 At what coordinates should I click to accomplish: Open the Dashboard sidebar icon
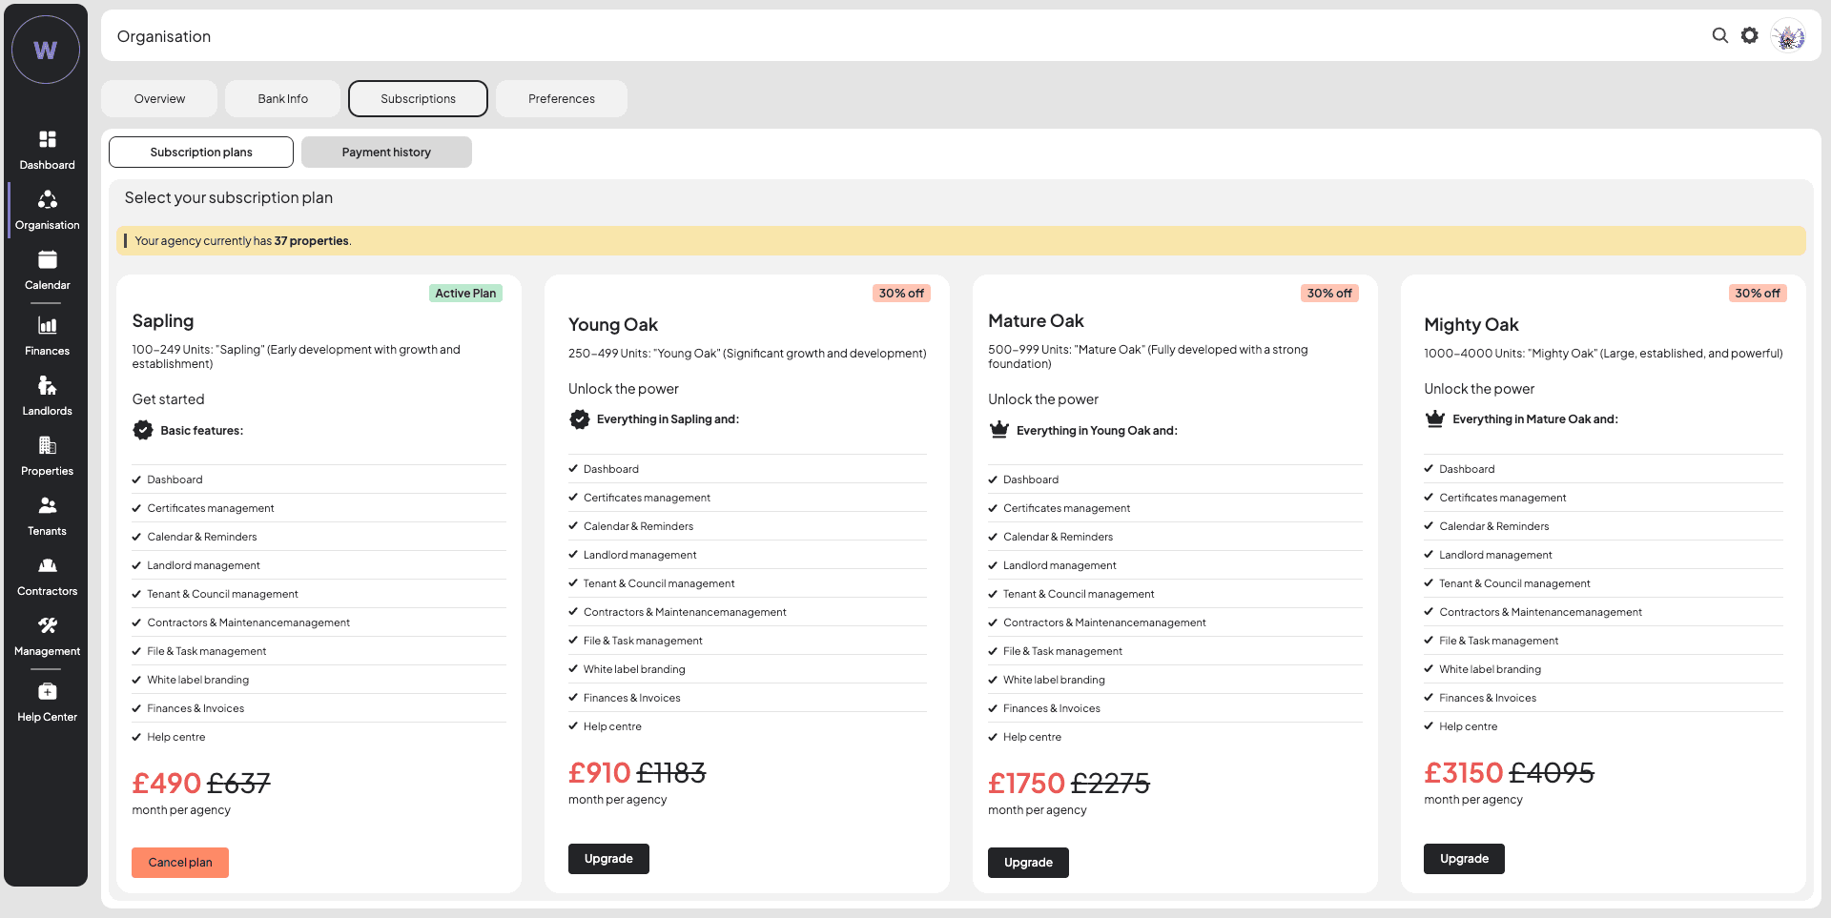click(x=47, y=140)
